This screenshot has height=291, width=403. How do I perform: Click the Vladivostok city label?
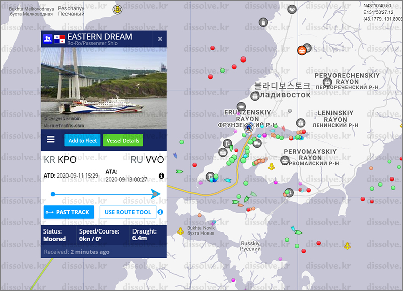click(283, 90)
